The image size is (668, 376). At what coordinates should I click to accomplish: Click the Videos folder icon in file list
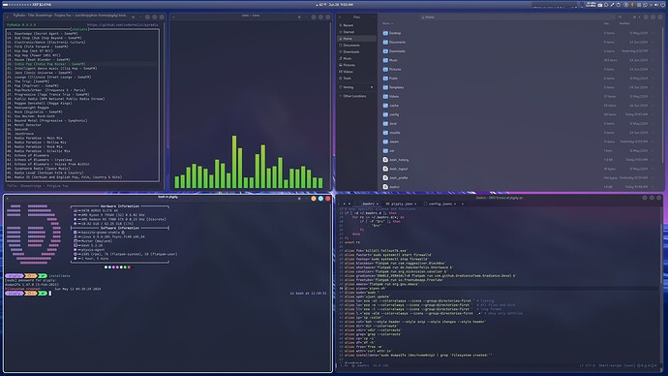[x=385, y=96]
